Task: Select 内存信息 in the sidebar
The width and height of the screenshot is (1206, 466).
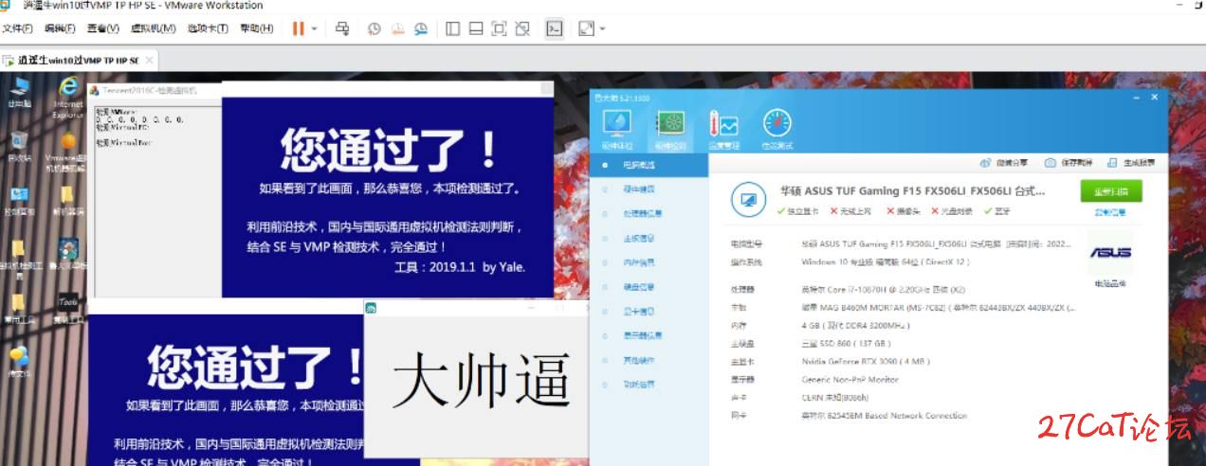Action: 649,262
